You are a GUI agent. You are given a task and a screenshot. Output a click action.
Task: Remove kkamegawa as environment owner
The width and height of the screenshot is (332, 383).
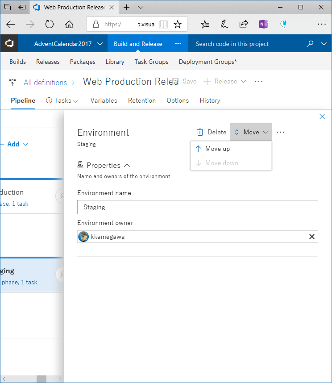click(312, 237)
